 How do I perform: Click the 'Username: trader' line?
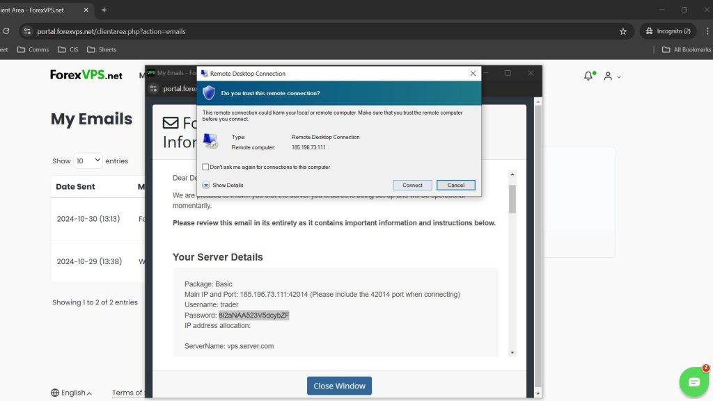(x=212, y=304)
